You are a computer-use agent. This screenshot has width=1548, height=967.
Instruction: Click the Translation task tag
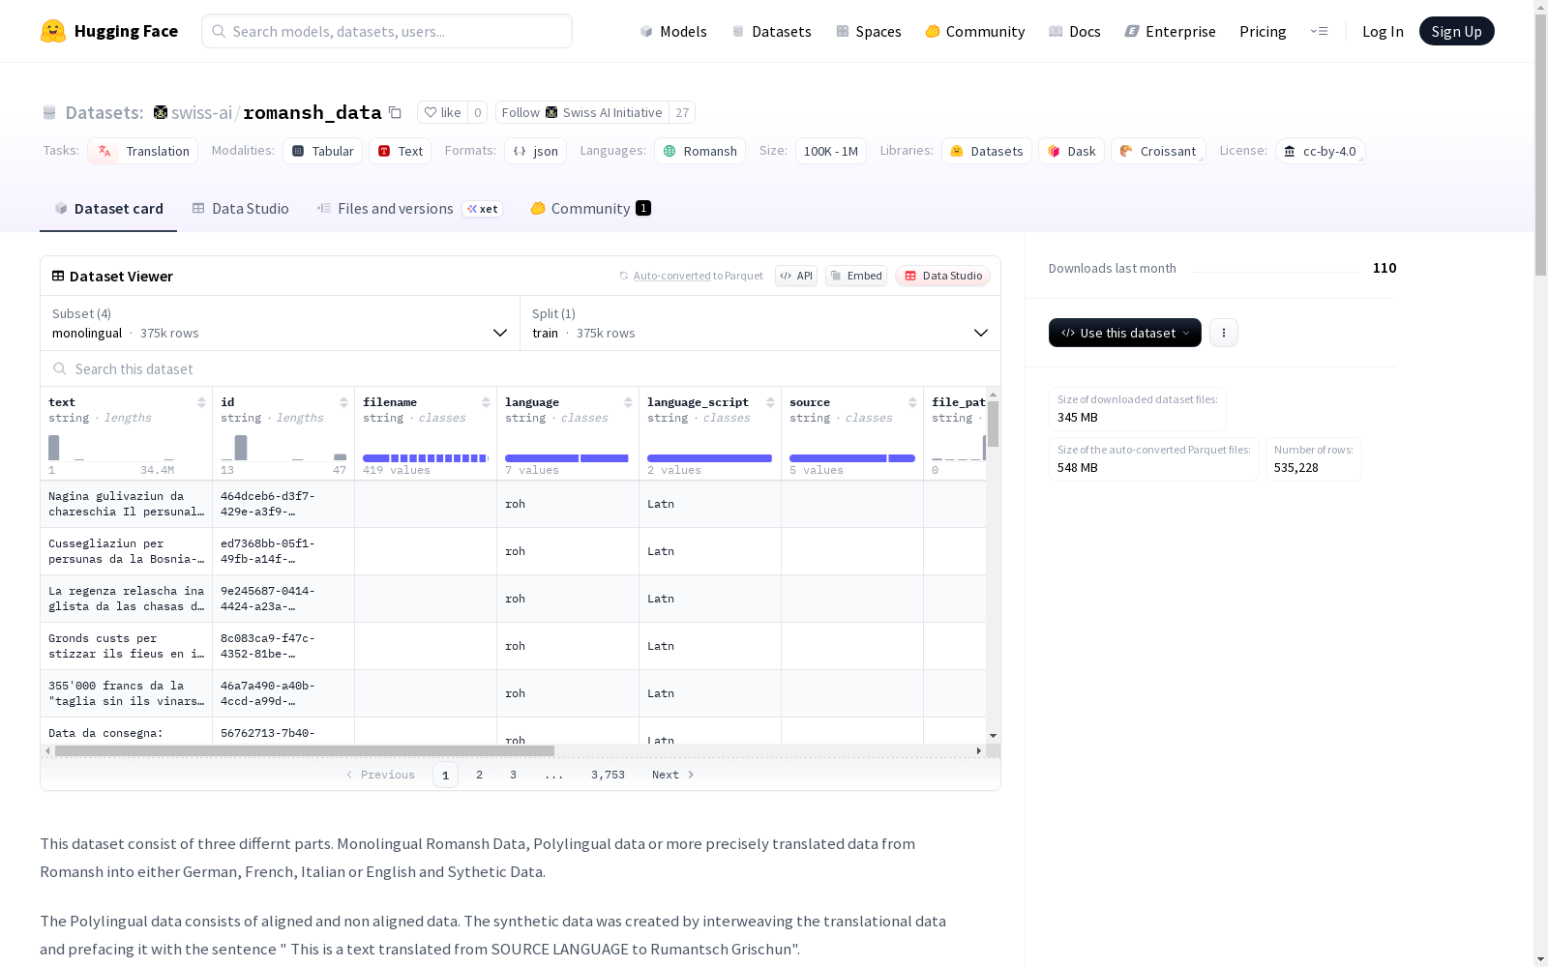coord(143,151)
